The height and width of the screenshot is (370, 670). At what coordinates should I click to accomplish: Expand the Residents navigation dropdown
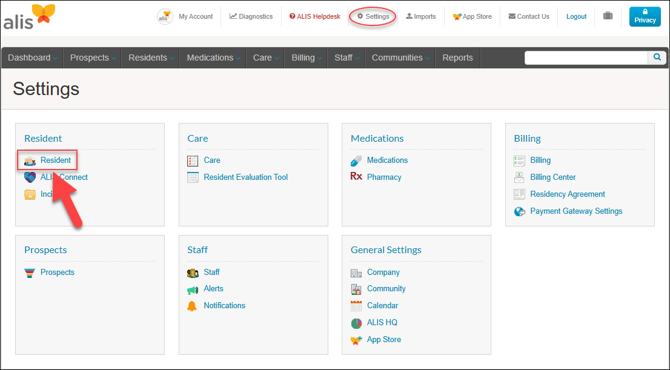point(151,58)
